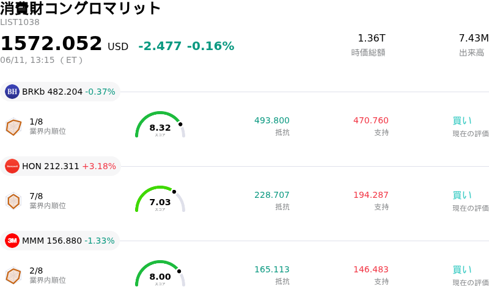Select MMM resistance value 165.113
The width and height of the screenshot is (489, 298).
[x=271, y=269]
